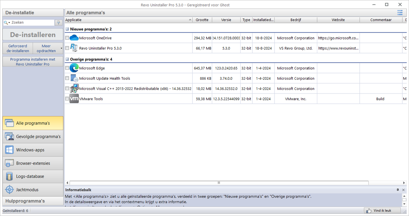Click the Vind ik leuk button
Screen dimensions: 409x216
coord(383,211)
